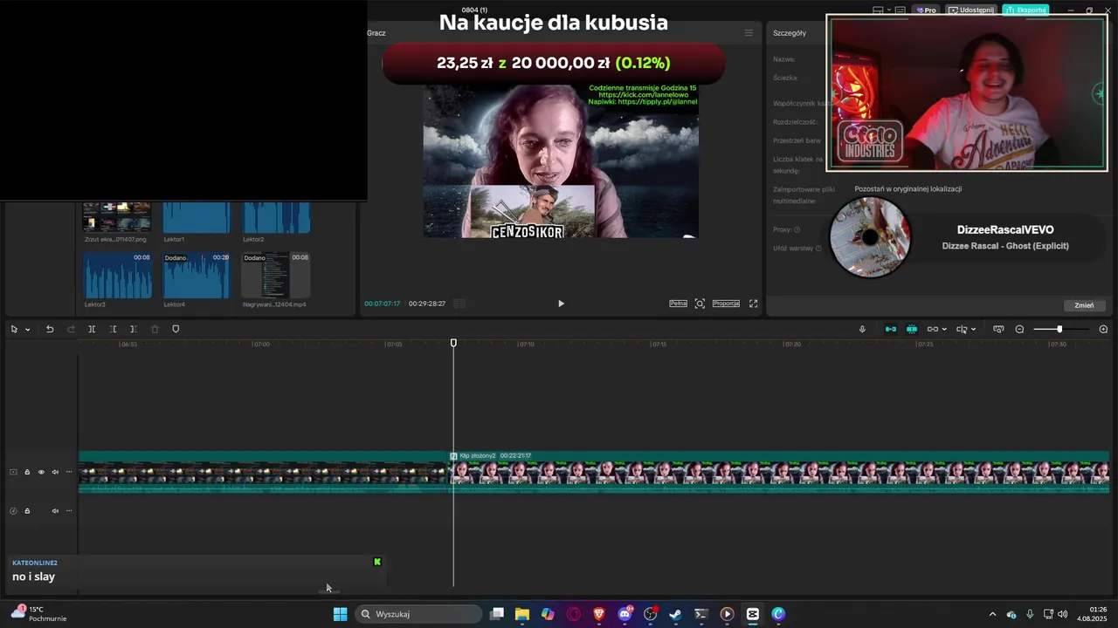Click the timeline caption display icon beside zoom out
This screenshot has height=628, width=1118.
[998, 329]
